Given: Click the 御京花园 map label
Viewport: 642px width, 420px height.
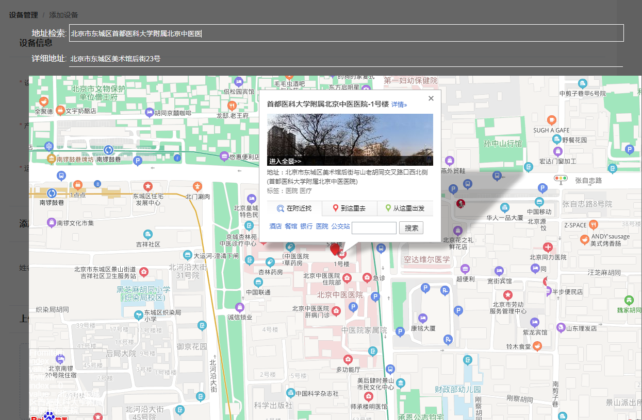Looking at the screenshot, I should 191,347.
